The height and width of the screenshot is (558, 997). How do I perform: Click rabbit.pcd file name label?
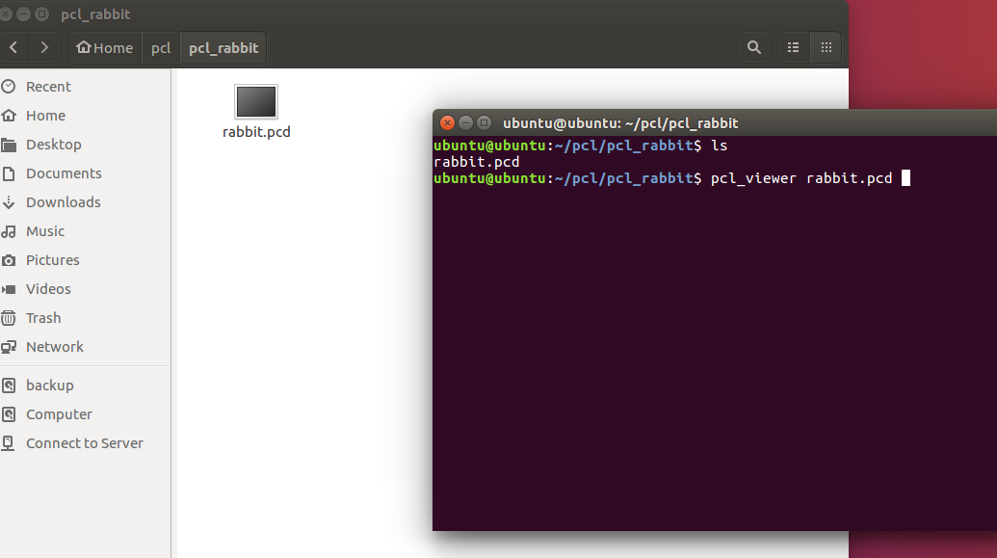(x=256, y=132)
